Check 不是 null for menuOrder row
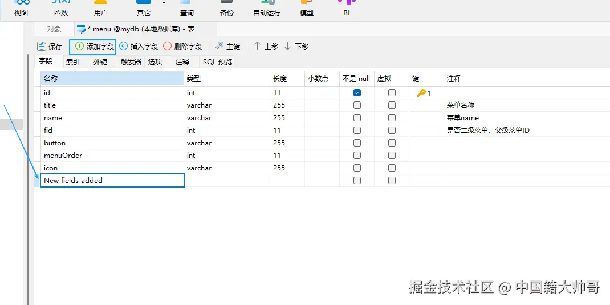The height and width of the screenshot is (305, 610). (357, 156)
